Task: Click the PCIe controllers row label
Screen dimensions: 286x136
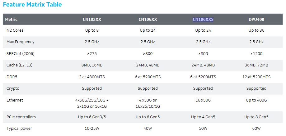Action: pyautogui.click(x=21, y=117)
